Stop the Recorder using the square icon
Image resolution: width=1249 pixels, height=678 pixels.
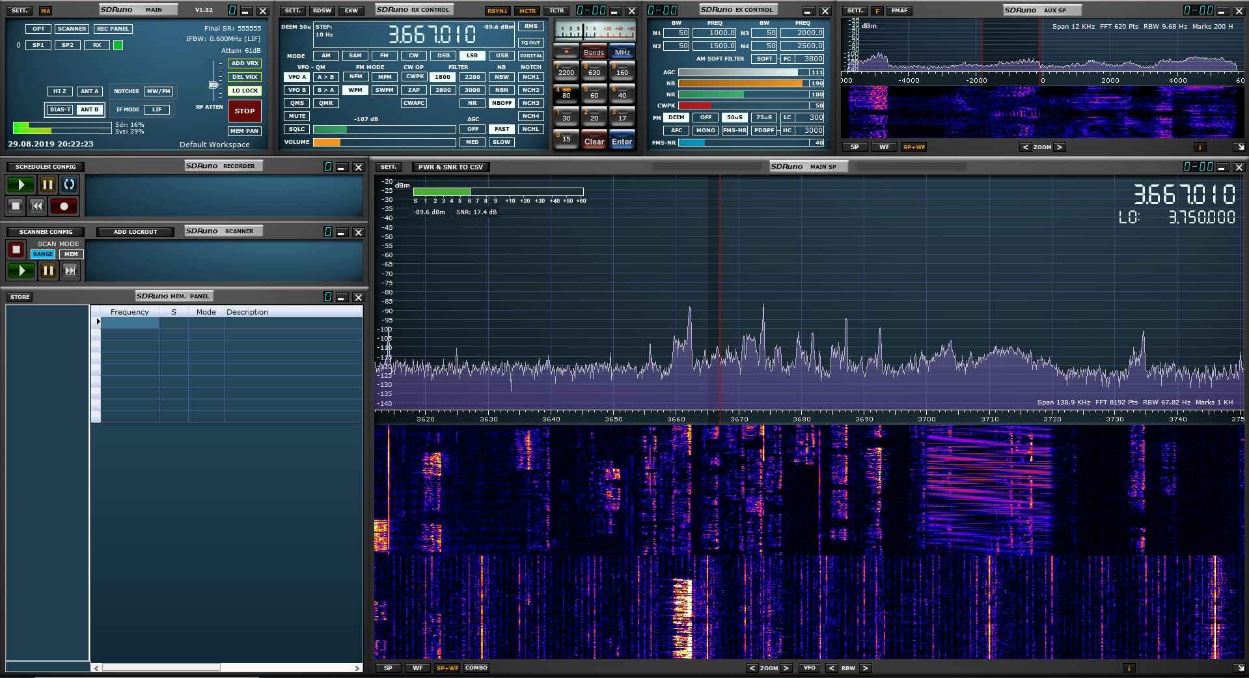(16, 206)
